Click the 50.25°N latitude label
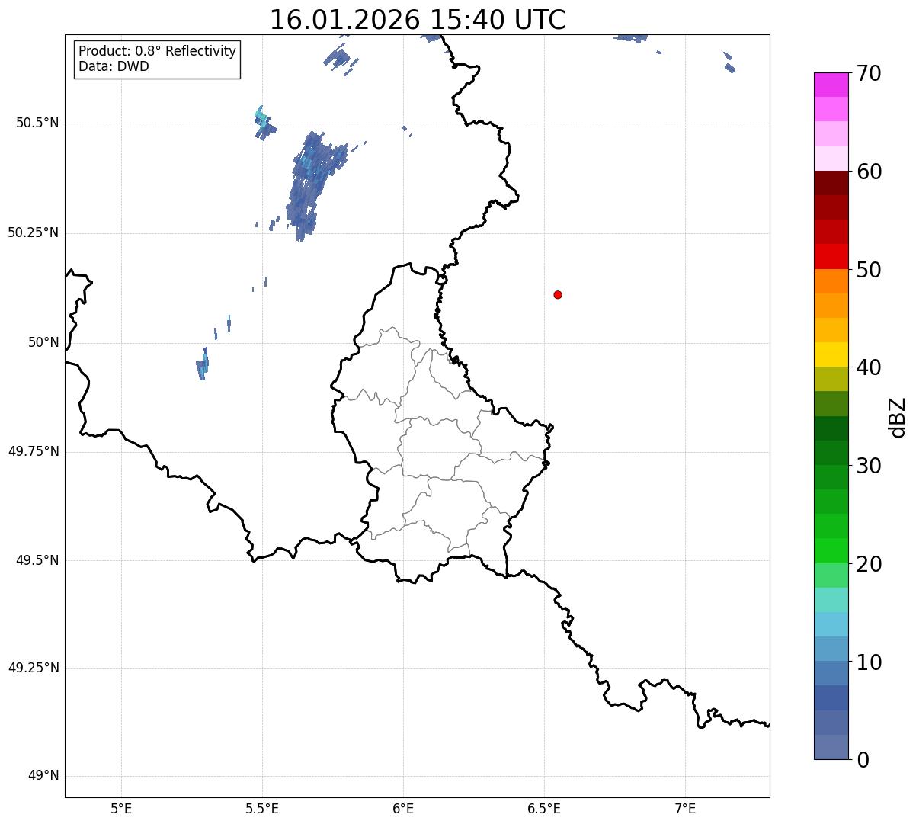This screenshot has height=824, width=916. [34, 232]
